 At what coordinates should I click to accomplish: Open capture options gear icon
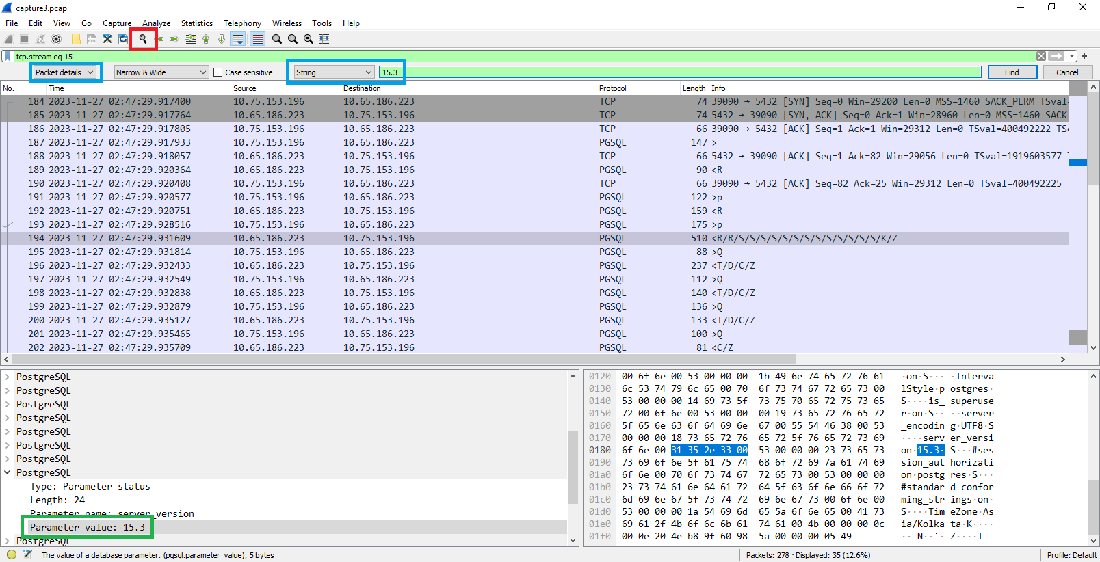(56, 39)
